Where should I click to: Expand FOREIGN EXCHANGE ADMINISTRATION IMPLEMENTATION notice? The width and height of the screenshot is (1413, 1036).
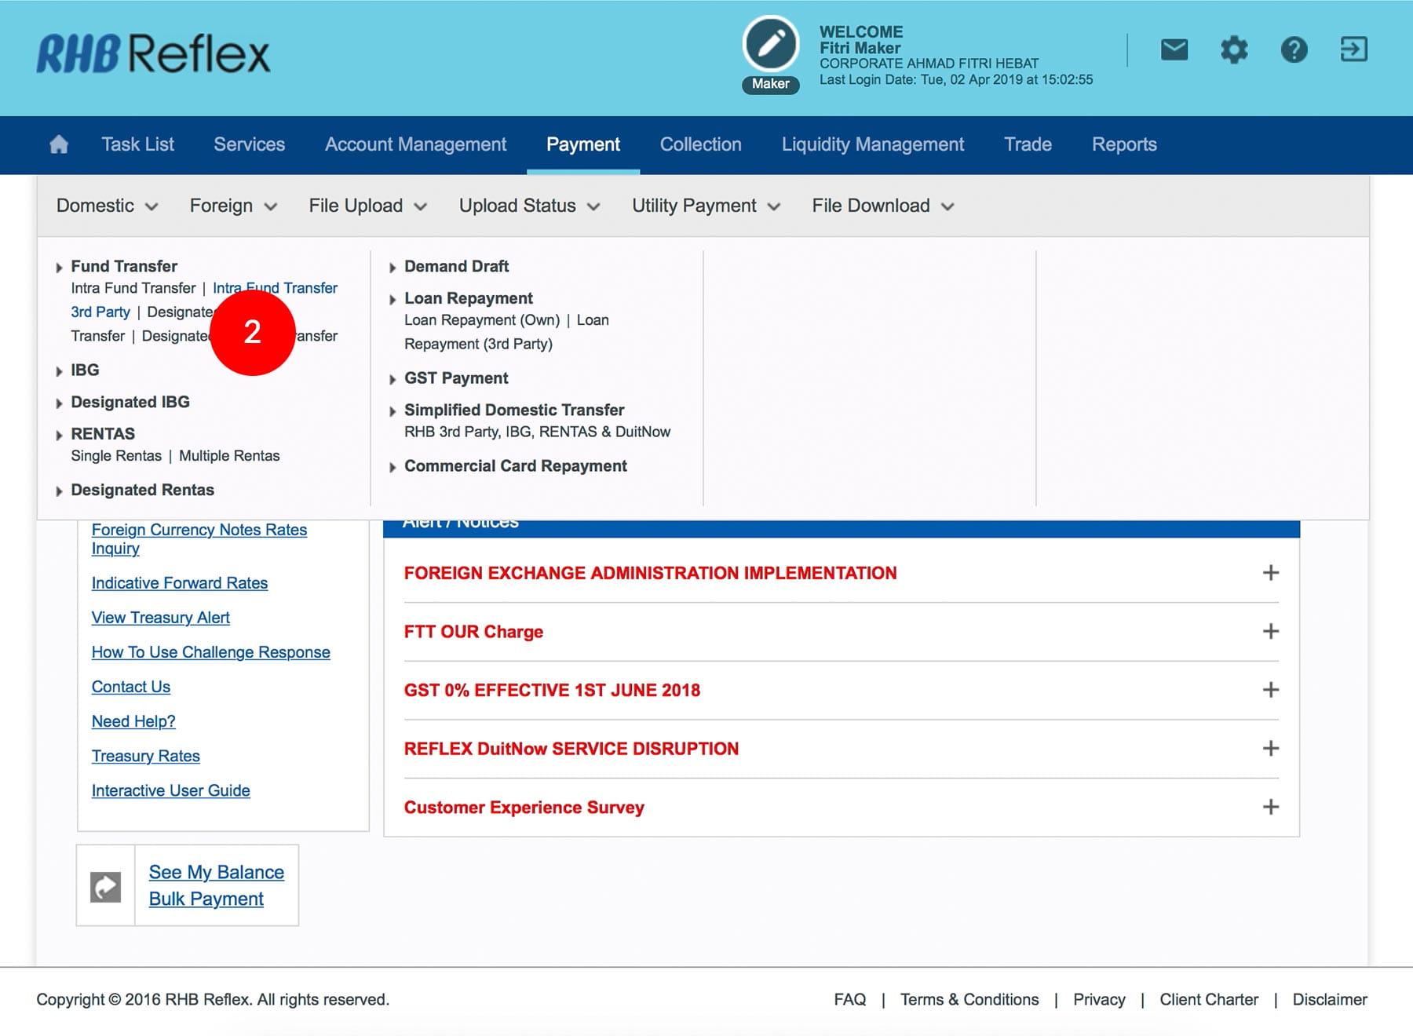click(1270, 573)
